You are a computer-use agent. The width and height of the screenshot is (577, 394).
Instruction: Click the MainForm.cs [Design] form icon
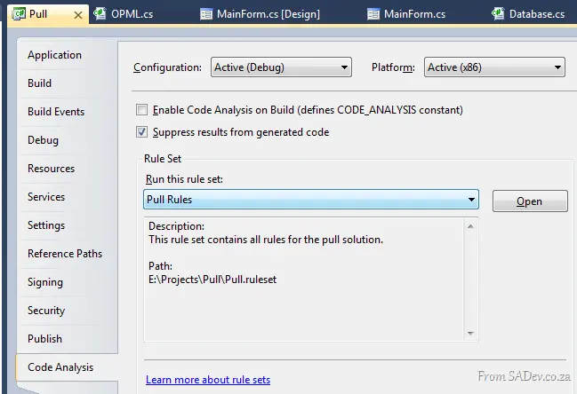(x=206, y=14)
